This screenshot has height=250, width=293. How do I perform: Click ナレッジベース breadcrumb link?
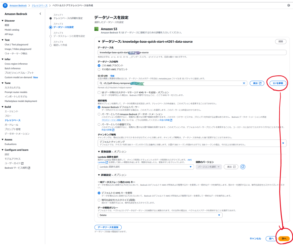point(40,6)
